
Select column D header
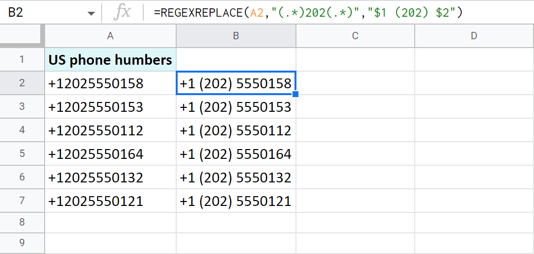click(475, 36)
